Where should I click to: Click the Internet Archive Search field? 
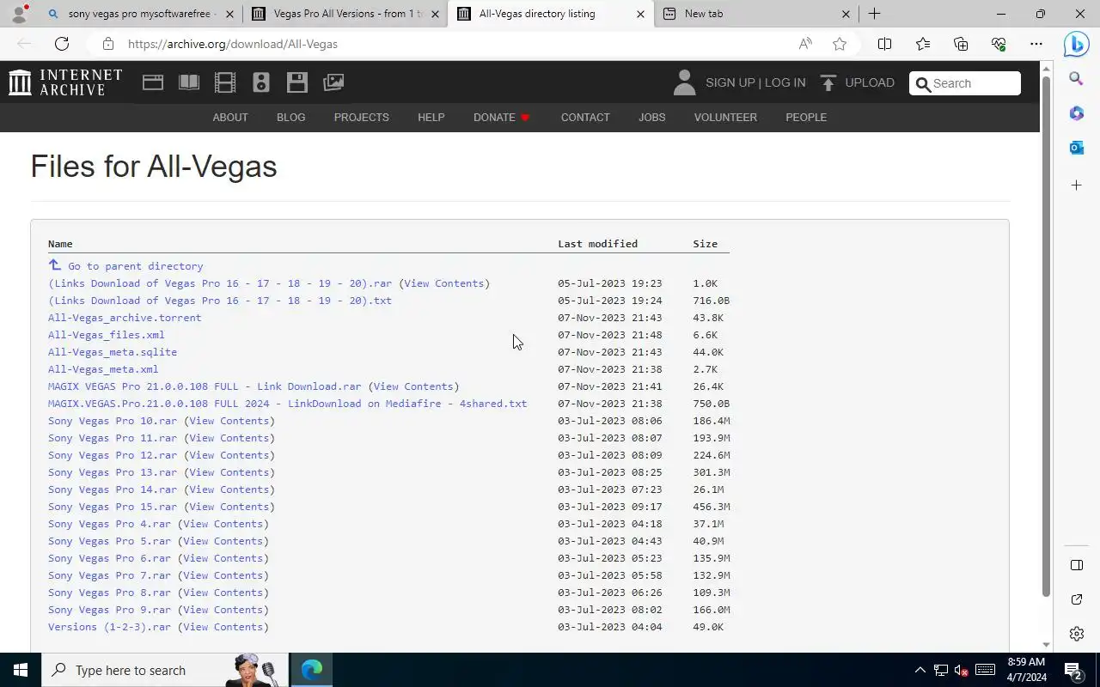[965, 83]
